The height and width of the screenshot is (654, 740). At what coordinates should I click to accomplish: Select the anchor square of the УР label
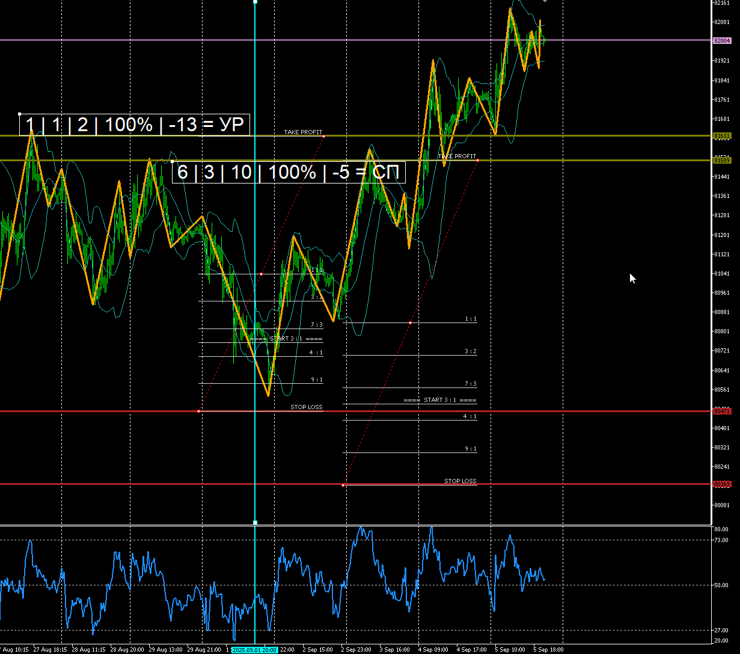pos(20,114)
